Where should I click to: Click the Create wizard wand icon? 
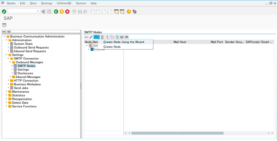pos(97,37)
